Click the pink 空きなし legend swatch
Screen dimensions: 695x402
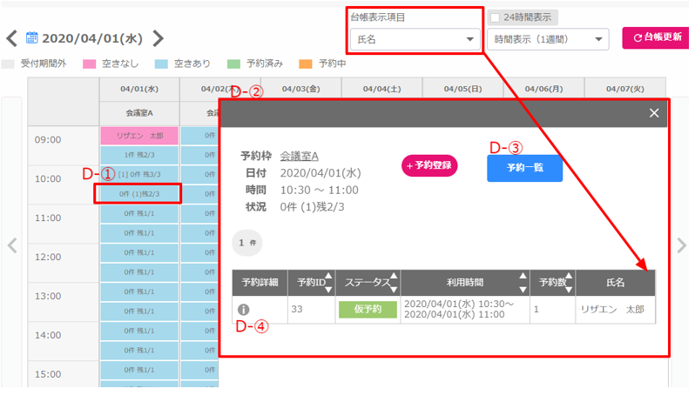(89, 64)
